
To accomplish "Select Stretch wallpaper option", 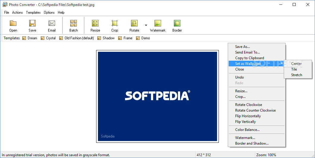I will click(298, 75).
